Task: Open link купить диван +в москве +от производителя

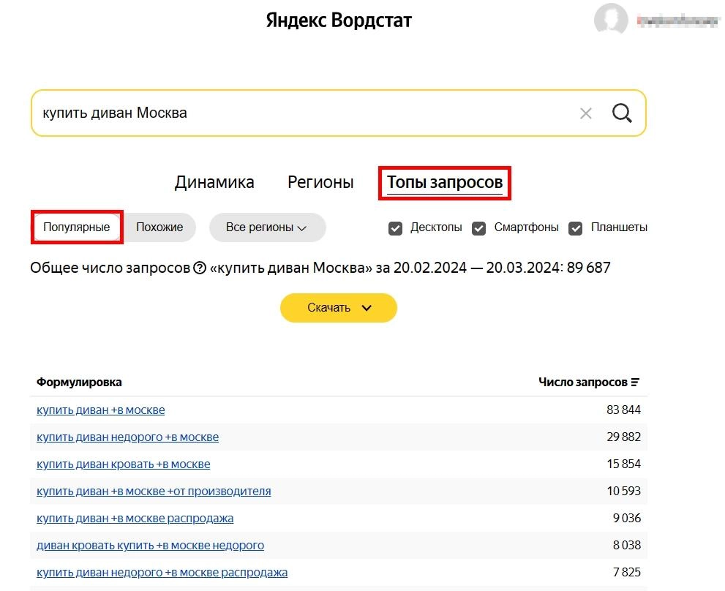Action: pyautogui.click(x=154, y=491)
